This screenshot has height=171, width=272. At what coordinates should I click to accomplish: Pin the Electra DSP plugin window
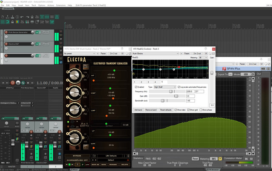coord(122,49)
